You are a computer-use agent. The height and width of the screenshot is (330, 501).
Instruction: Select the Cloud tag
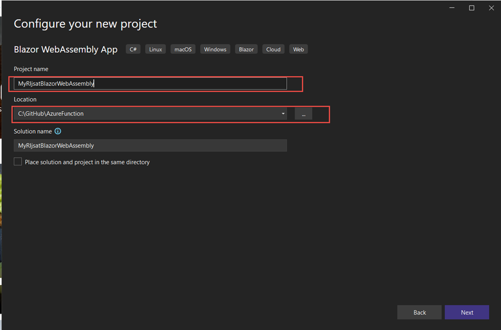click(273, 49)
